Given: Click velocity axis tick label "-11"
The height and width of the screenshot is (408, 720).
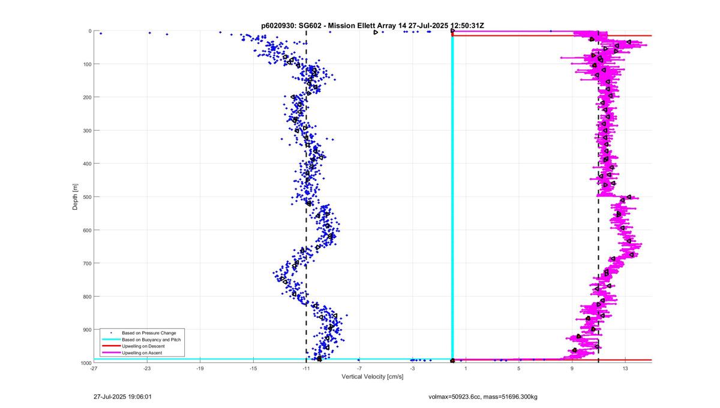Looking at the screenshot, I should click(306, 369).
